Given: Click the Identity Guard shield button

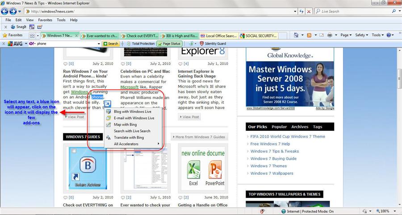Looking at the screenshot, I should 213,44.
